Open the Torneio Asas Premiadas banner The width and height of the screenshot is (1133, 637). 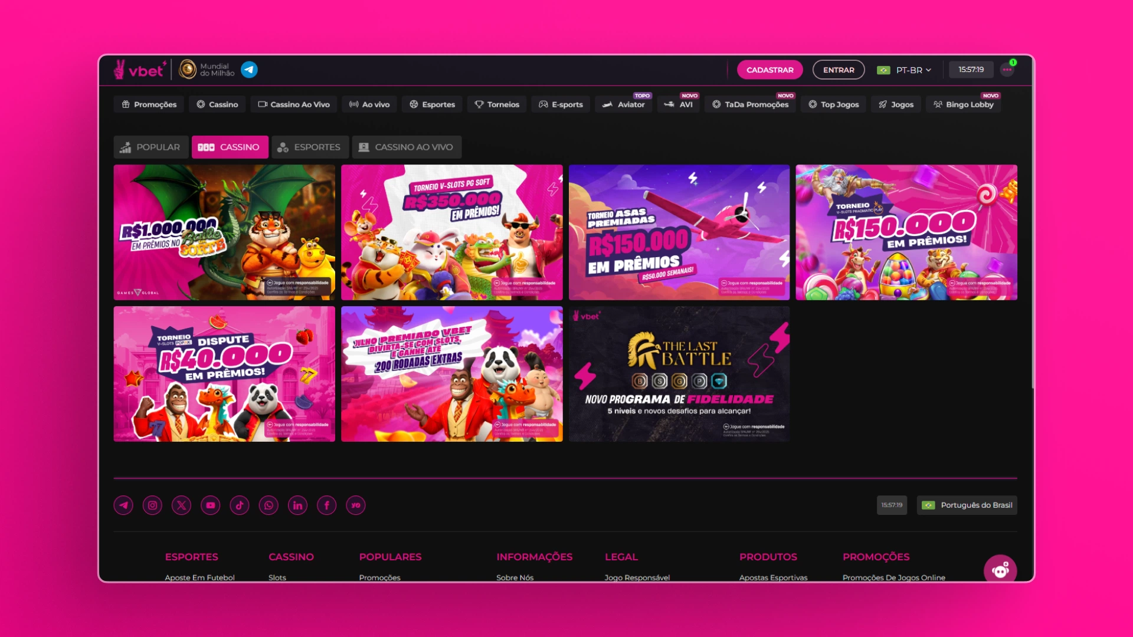click(679, 232)
